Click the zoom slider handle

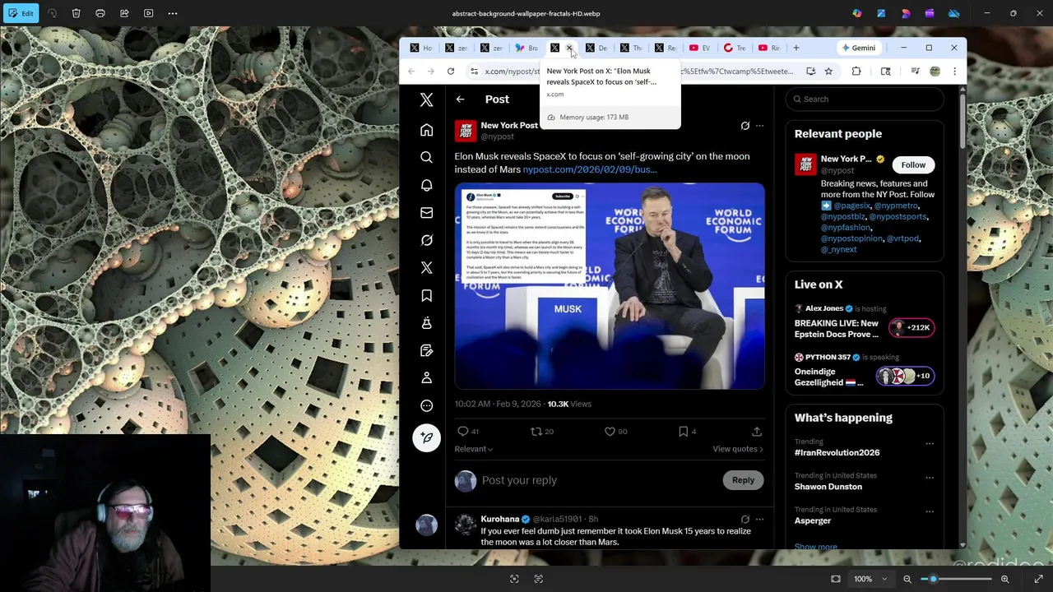click(x=933, y=579)
